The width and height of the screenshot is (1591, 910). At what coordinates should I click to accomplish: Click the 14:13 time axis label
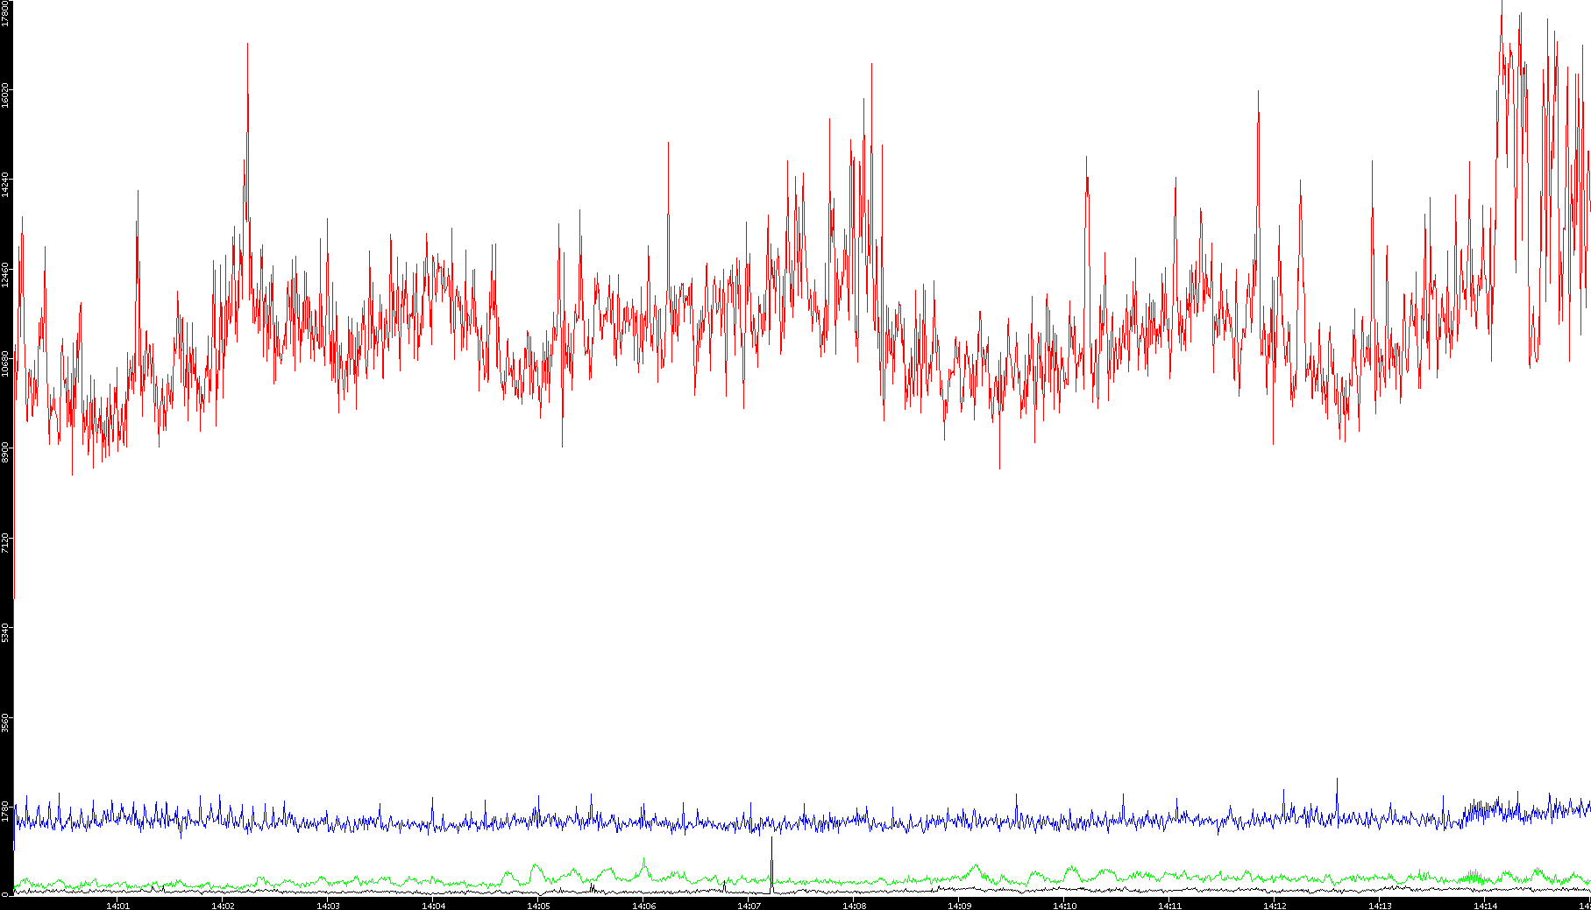coord(1380,906)
